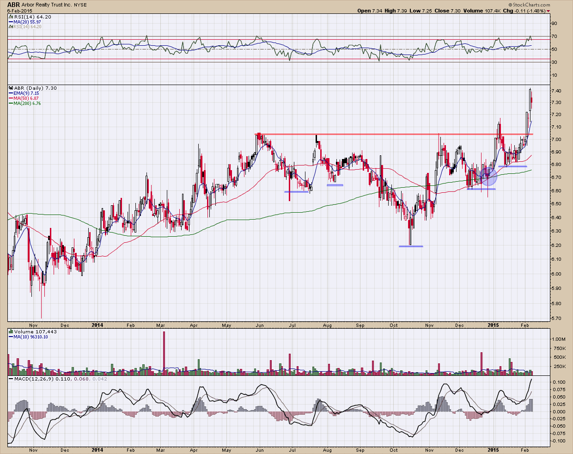Viewport: 573px width, 454px height.
Task: Click the 6.20 price axis label
Action: (556, 245)
